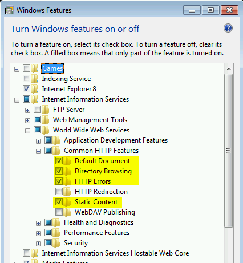Toggle the Web Management Tools checkbox
The height and width of the screenshot is (263, 243).
click(37, 119)
